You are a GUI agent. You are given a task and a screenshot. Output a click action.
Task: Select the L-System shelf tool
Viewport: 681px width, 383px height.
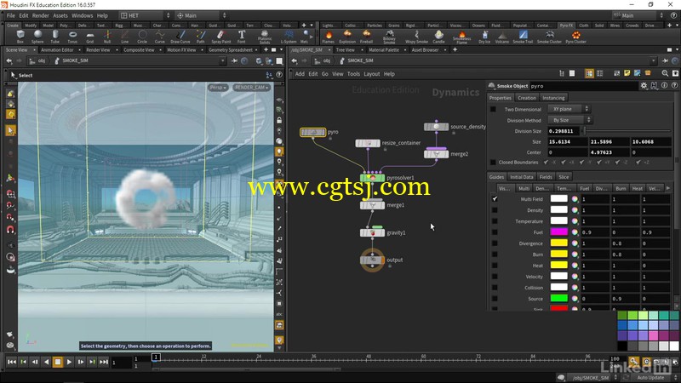(x=289, y=37)
